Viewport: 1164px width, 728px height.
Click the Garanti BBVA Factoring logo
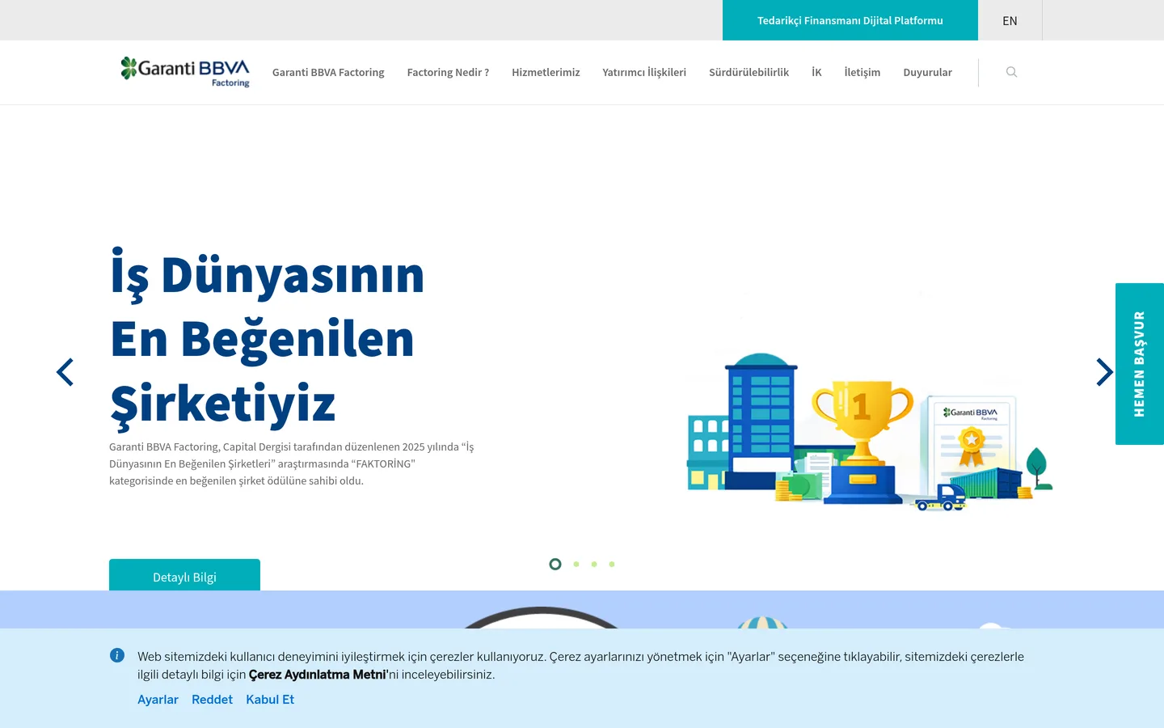[x=185, y=72]
